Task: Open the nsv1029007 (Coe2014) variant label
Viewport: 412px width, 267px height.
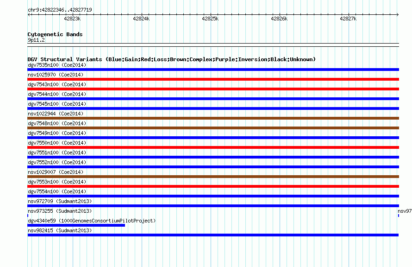Action: [56, 172]
